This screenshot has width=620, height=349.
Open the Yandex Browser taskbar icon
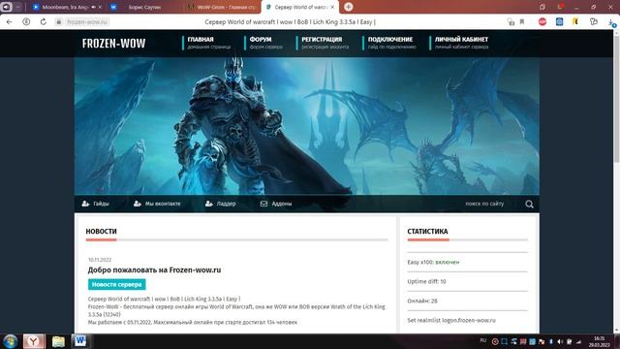[34, 341]
